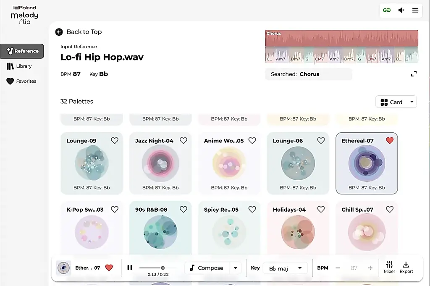430x286 pixels.
Task: Open the Mixer panel
Action: pyautogui.click(x=389, y=268)
